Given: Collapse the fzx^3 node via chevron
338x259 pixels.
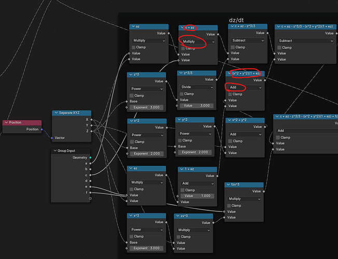Looking at the screenshot, I should click(228, 184).
